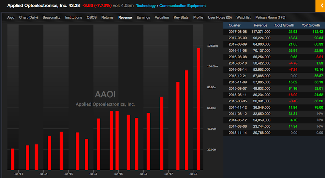Click the Revenue column header
325x178 pixels.
(260, 25)
